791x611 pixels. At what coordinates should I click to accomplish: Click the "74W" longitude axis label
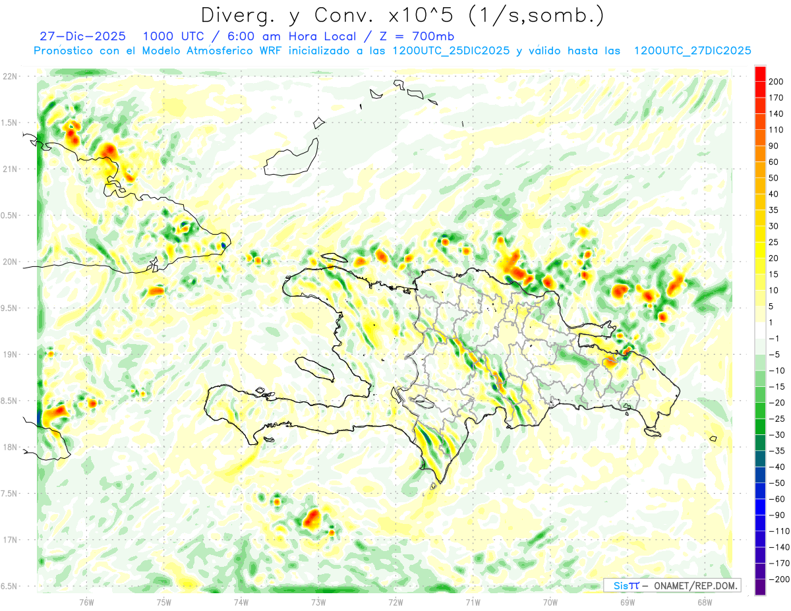(x=241, y=603)
